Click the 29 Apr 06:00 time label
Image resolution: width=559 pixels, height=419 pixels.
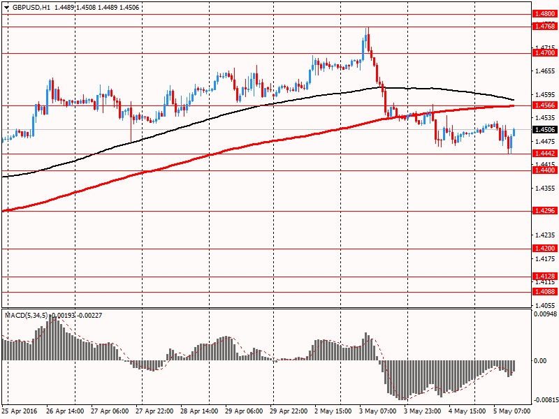[244, 411]
